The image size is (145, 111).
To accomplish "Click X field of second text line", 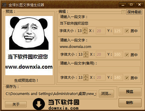I will tap(101, 54).
